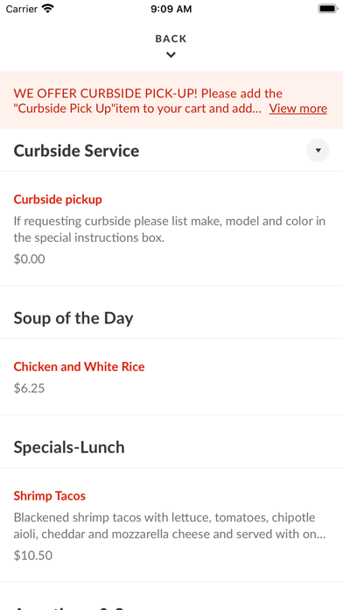This screenshot has width=343, height=610.
Task: Select the Curbside Service section header
Action: click(76, 151)
